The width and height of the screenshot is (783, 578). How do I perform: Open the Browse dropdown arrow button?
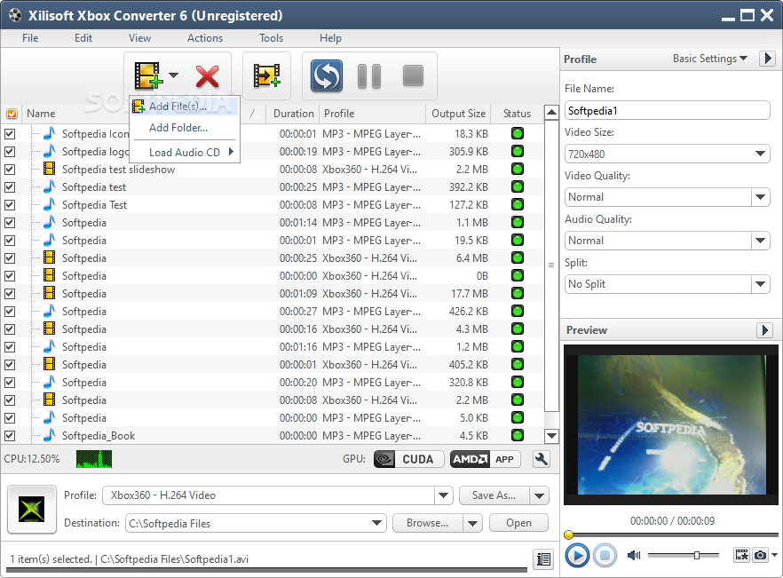tap(472, 523)
